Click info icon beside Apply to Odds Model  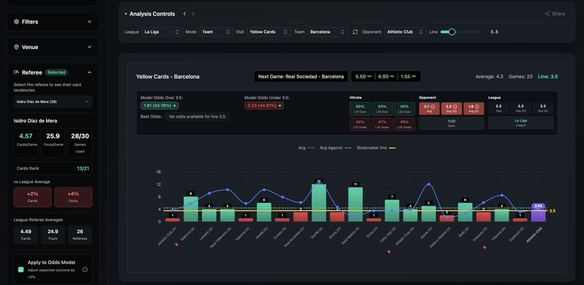pyautogui.click(x=85, y=269)
